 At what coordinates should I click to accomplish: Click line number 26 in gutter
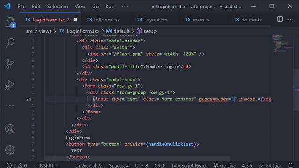[x=29, y=99]
